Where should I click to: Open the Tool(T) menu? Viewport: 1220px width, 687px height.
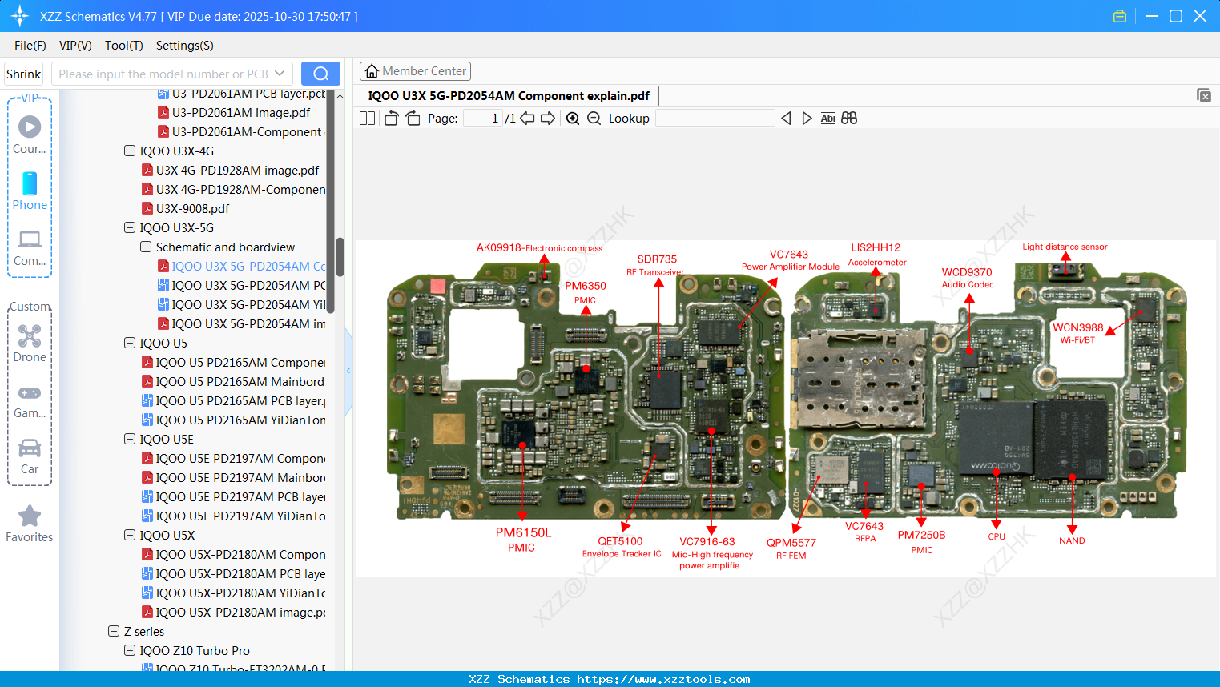pyautogui.click(x=124, y=46)
